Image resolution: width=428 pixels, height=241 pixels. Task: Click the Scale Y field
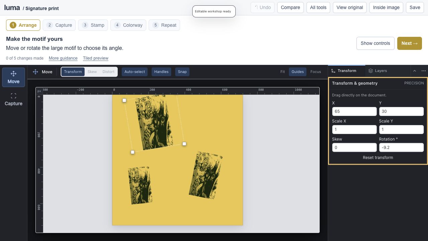click(x=401, y=130)
